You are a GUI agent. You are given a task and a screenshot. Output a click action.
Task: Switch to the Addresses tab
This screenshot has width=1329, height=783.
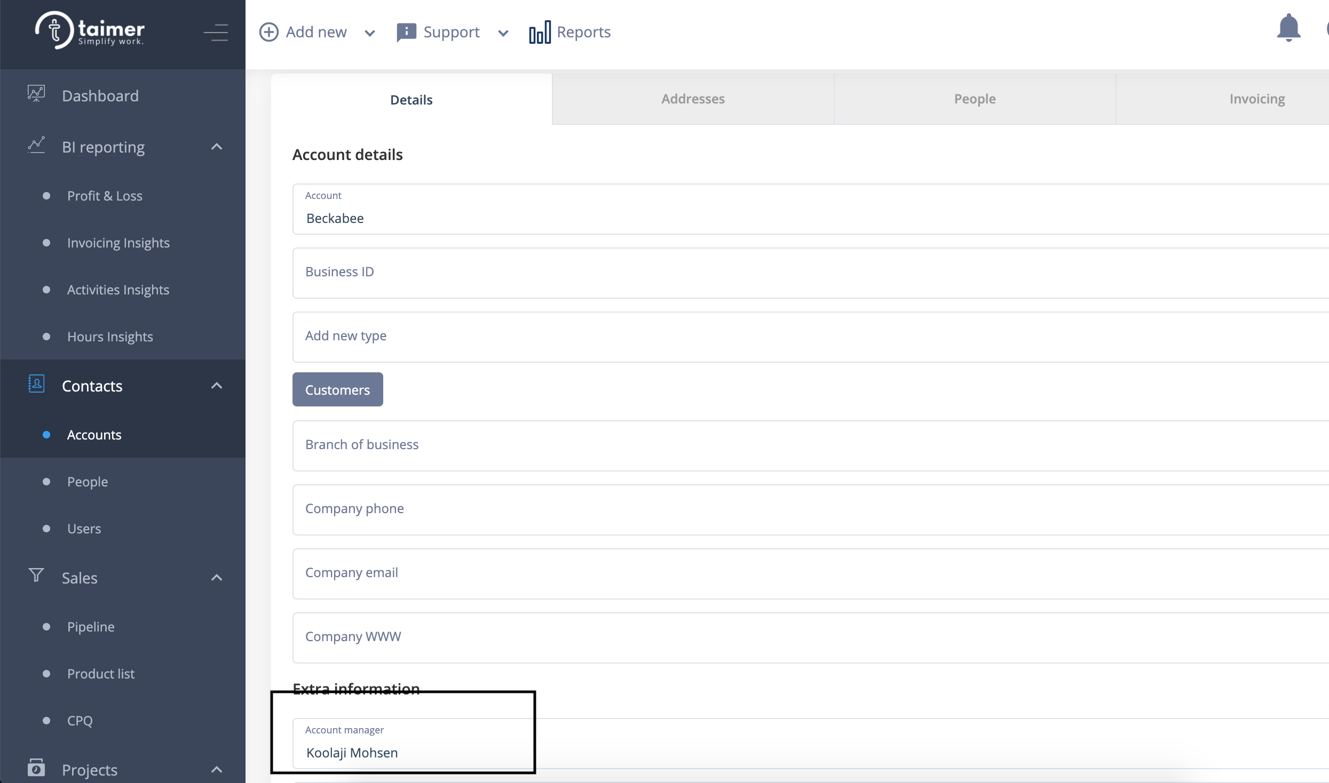[x=693, y=99]
